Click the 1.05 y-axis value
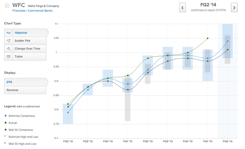This screenshot has height=149, width=245. pyautogui.click(x=56, y=38)
